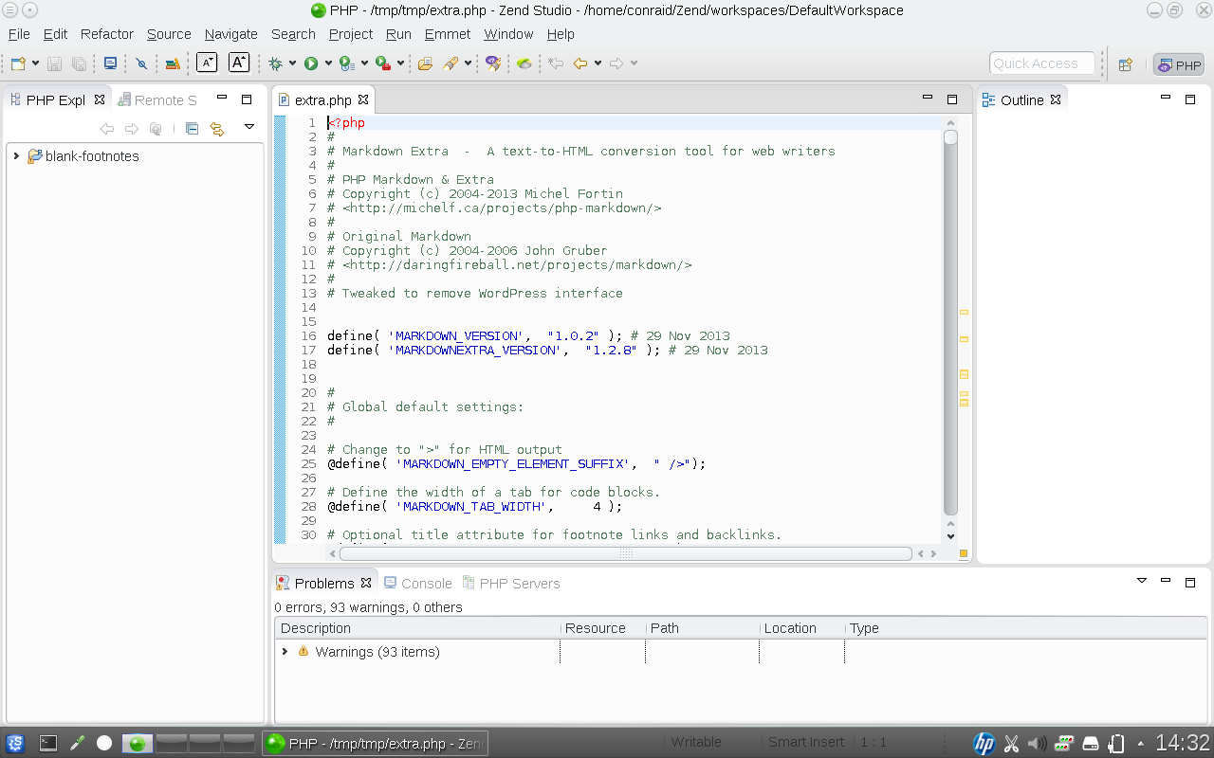Click the grayed Back arrow in PHP Explorer
The width and height of the screenshot is (1214, 758).
click(107, 129)
